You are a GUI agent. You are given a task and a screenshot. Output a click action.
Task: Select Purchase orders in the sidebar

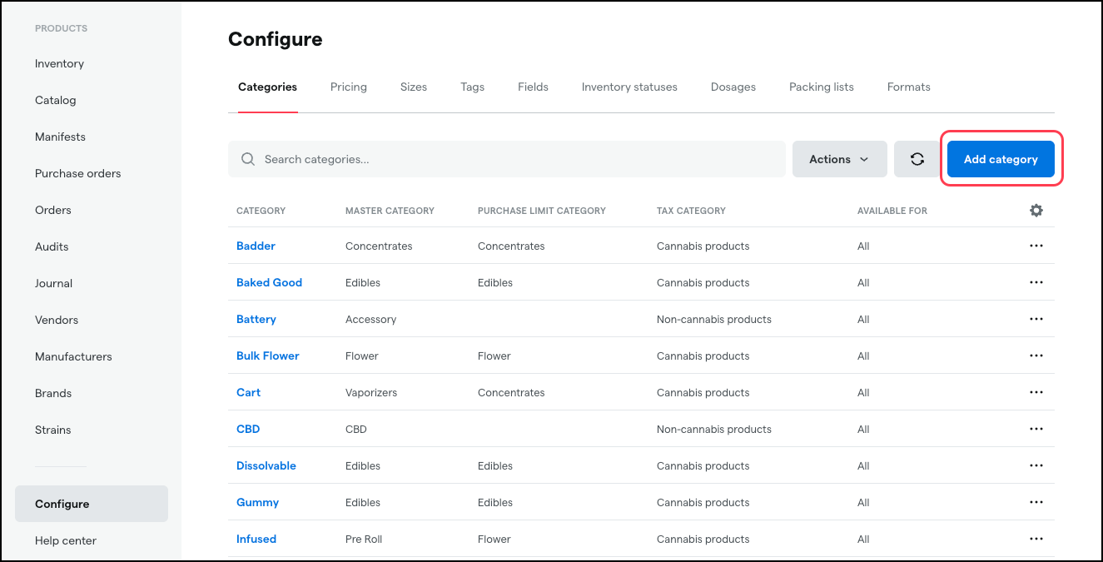tap(77, 173)
